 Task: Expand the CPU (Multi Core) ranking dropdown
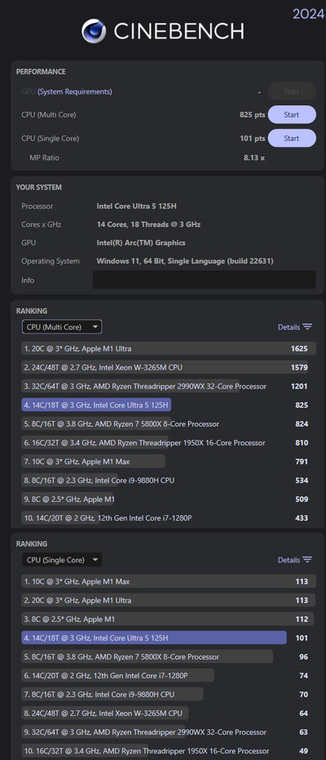62,327
